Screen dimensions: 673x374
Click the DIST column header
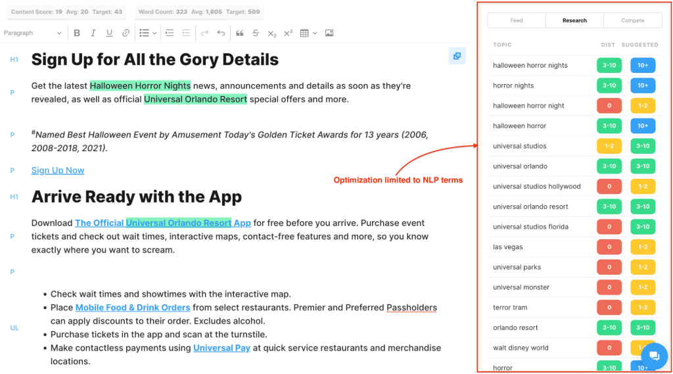pyautogui.click(x=608, y=45)
